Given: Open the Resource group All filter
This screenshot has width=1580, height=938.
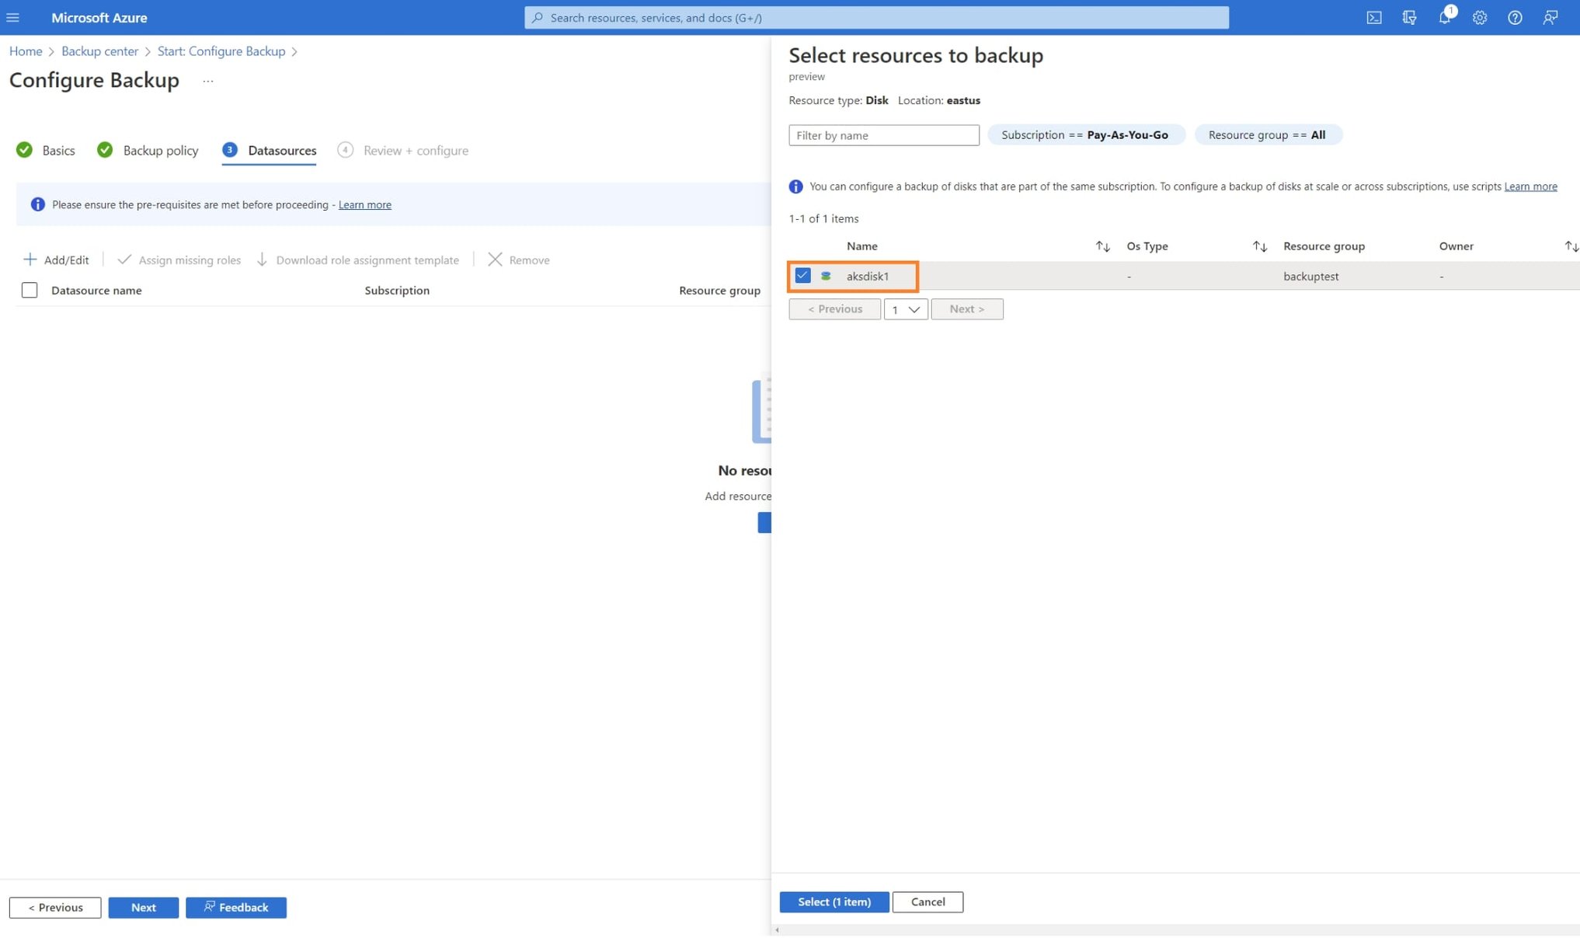Looking at the screenshot, I should (1267, 135).
